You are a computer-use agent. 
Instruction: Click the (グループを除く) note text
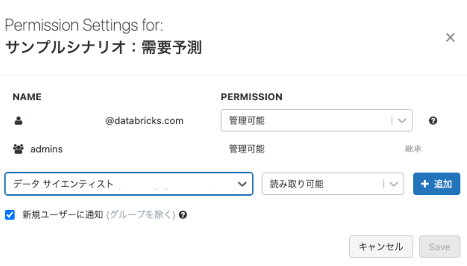pos(141,215)
